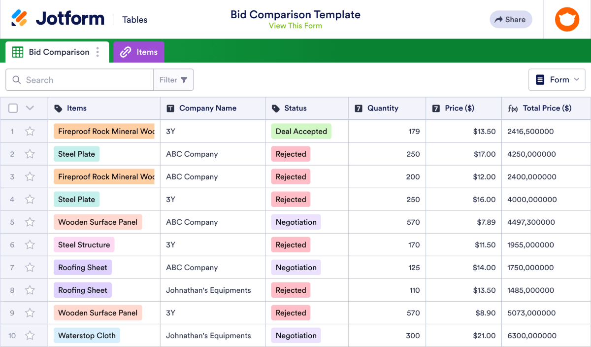Star row 1 as a favorite
The width and height of the screenshot is (591, 347).
click(x=30, y=131)
